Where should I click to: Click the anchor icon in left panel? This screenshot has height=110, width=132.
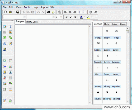(x=5, y=44)
